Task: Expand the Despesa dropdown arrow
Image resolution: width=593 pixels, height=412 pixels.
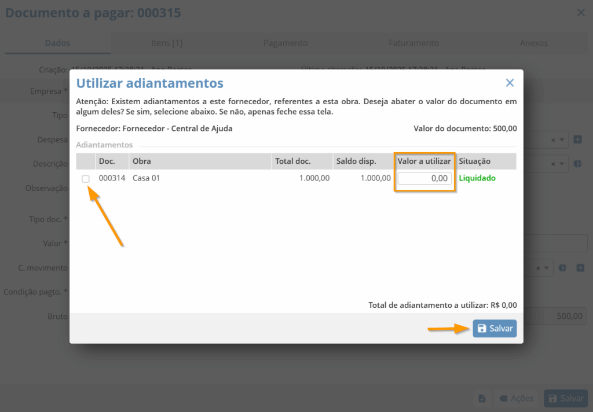Action: (x=562, y=140)
